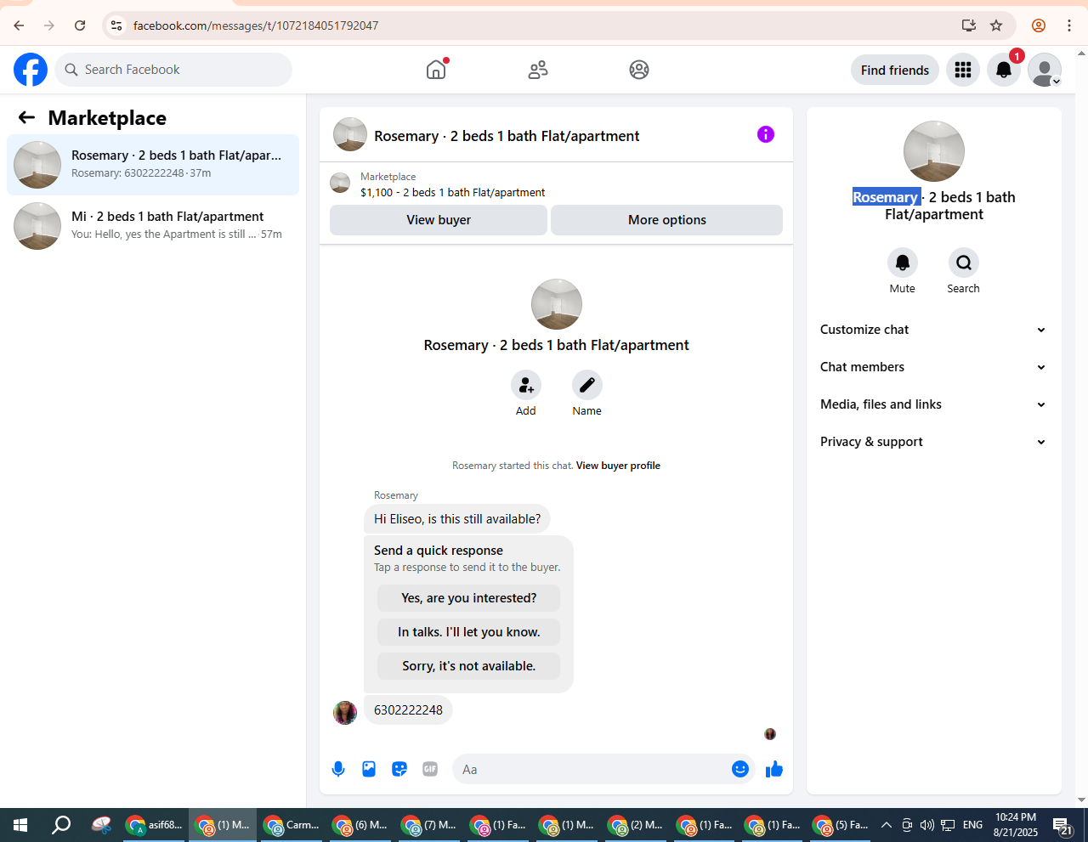Switch to the Carm... Chrome taskbar window
This screenshot has width=1088, height=842.
click(291, 825)
